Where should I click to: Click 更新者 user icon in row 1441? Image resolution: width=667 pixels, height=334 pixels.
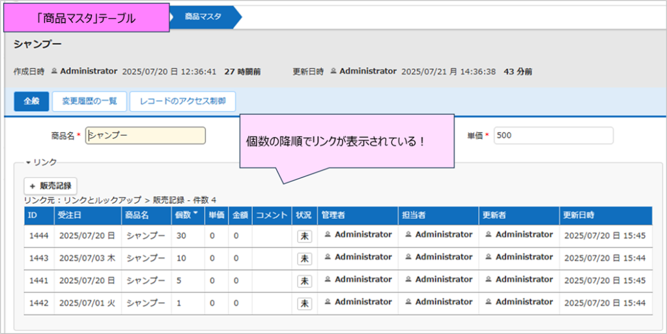[489, 279]
